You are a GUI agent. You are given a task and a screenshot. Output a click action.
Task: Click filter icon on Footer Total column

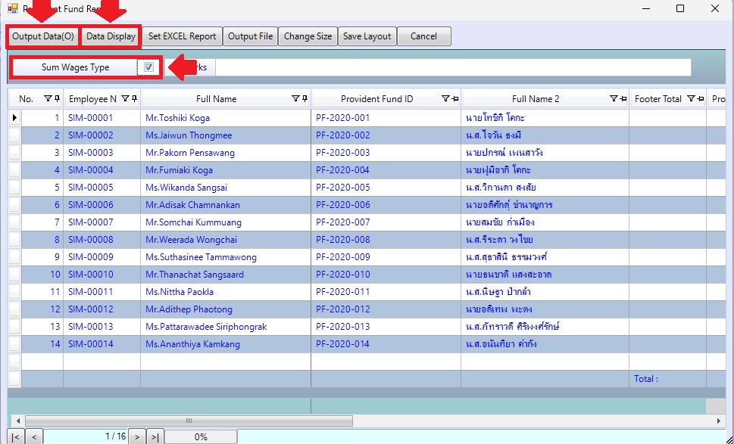pyautogui.click(x=690, y=99)
